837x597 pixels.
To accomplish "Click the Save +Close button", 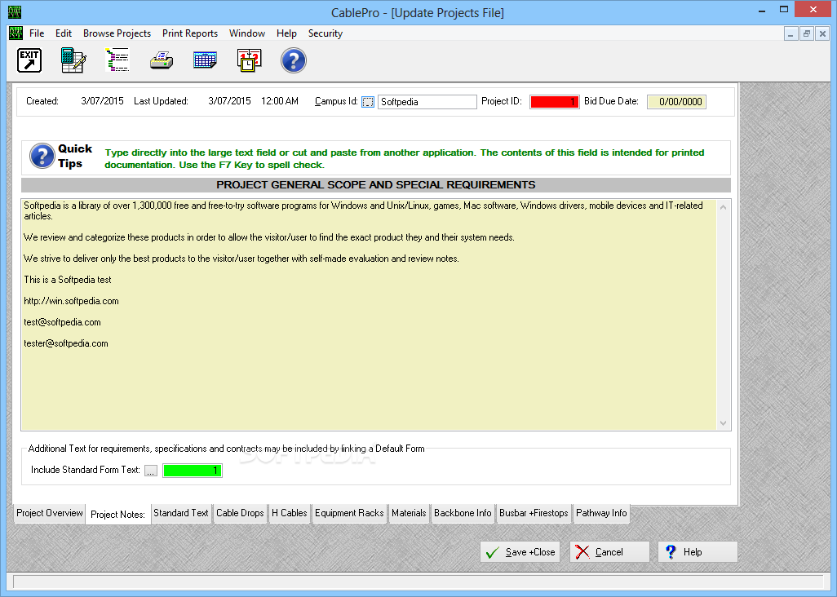I will pos(520,552).
